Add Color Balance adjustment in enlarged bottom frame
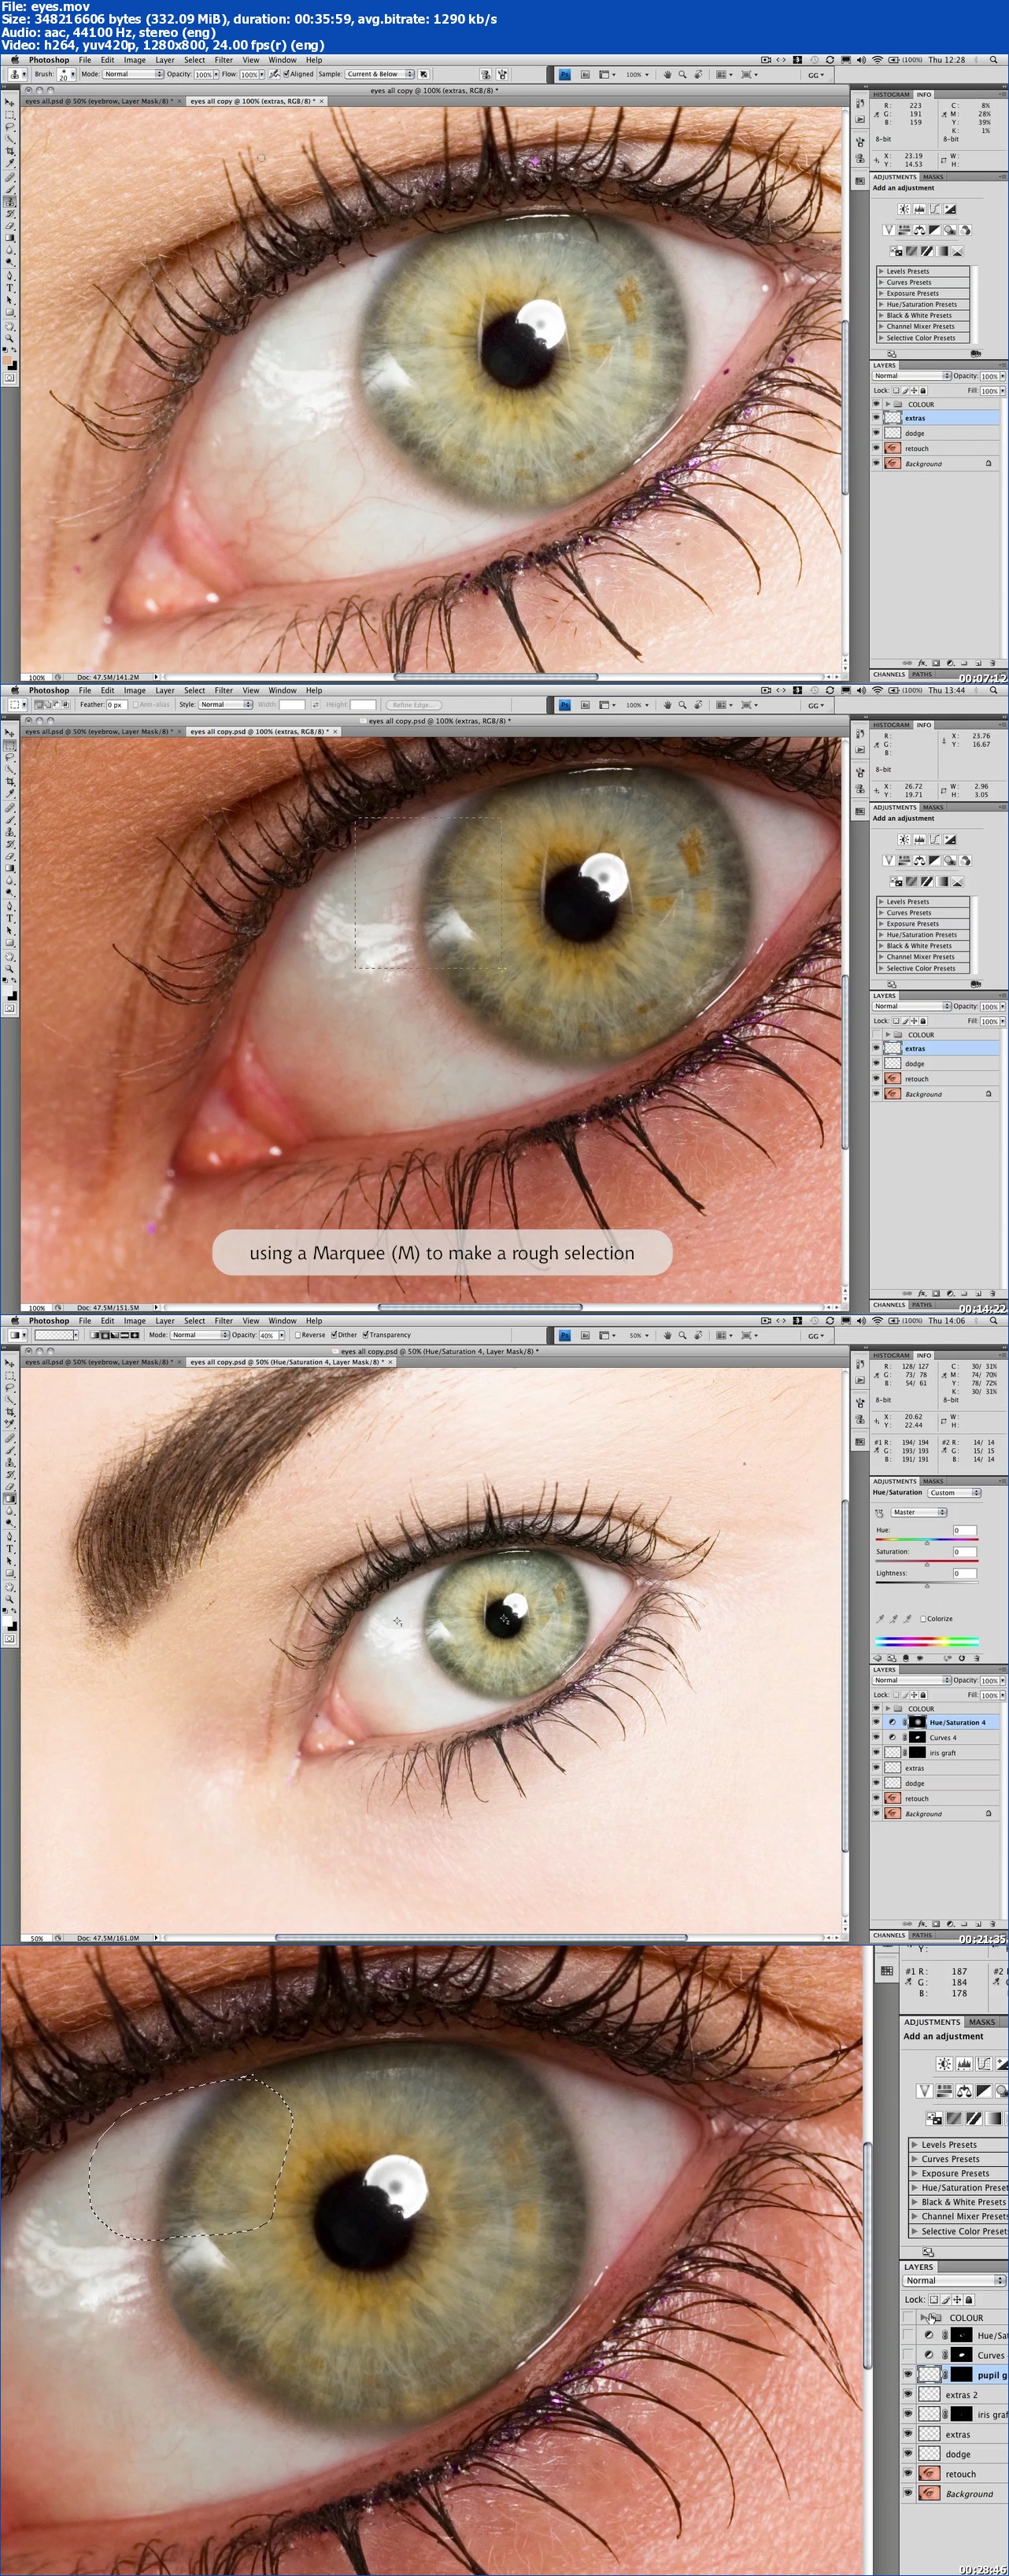Screen dimensions: 1009x2576 click(964, 2090)
